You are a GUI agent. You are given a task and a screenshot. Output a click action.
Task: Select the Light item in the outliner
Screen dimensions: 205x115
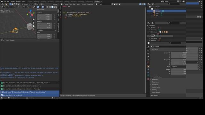[x=157, y=15]
